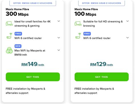Click FREE badge in 300 Mbps plan

(x=18, y=34)
